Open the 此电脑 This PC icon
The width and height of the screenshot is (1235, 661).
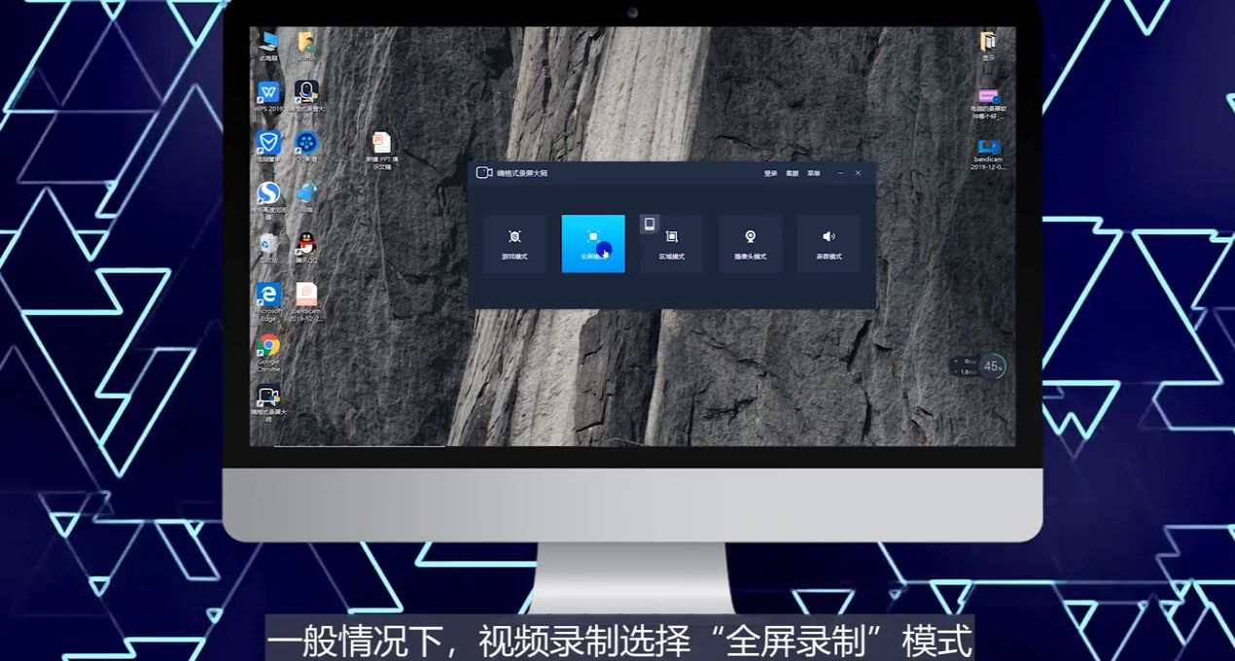click(267, 44)
